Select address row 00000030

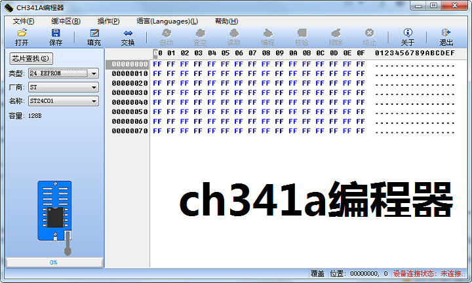[130, 93]
